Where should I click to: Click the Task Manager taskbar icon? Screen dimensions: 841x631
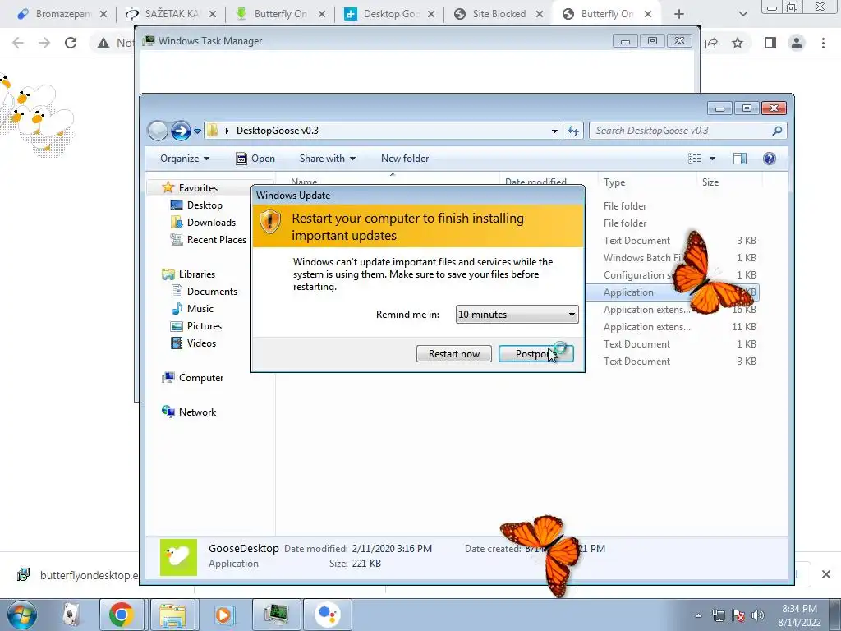click(x=276, y=615)
